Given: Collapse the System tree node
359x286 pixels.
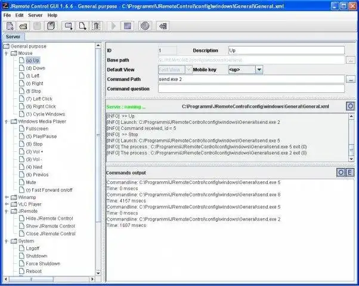Looking at the screenshot, I should tap(7, 241).
